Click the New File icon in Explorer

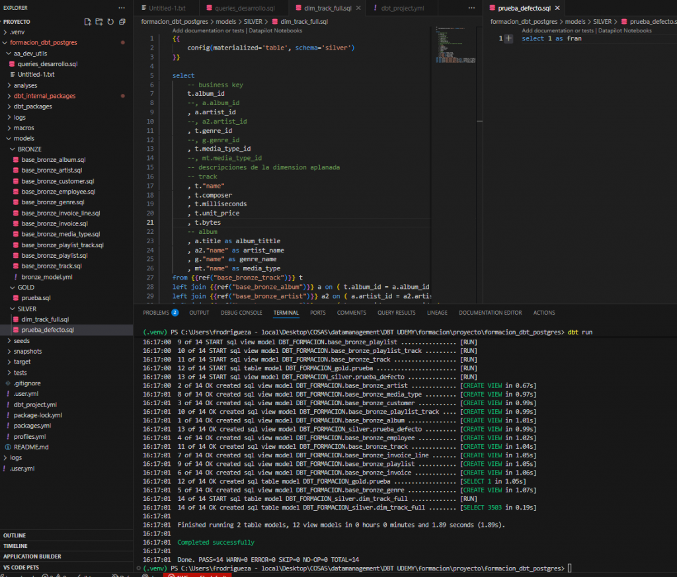(88, 22)
